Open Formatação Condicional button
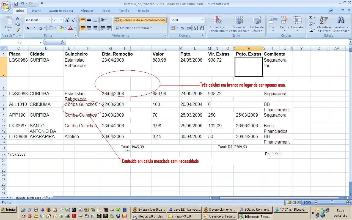Image resolution: width=352 pixels, height=220 pixels. point(218,24)
